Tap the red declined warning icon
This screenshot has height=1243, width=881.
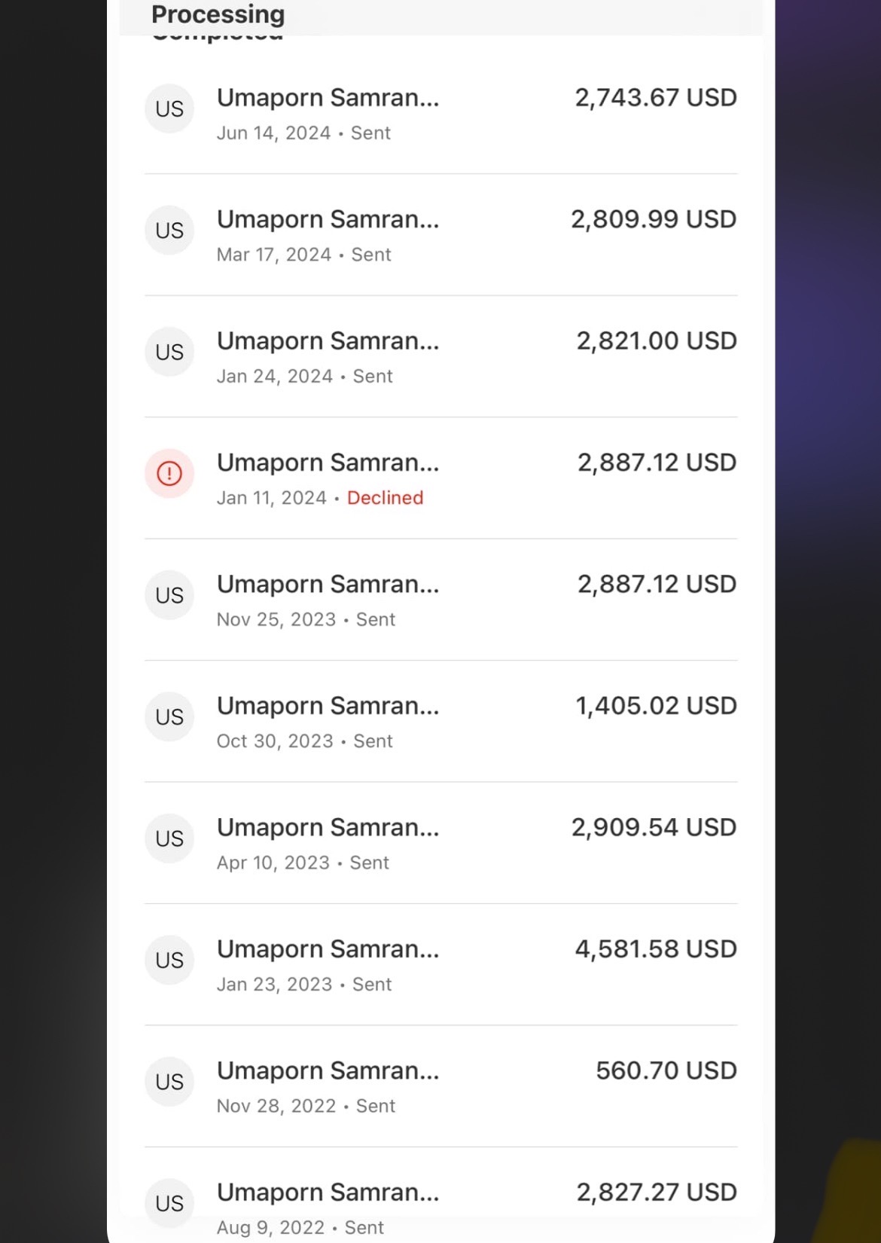pyautogui.click(x=169, y=473)
